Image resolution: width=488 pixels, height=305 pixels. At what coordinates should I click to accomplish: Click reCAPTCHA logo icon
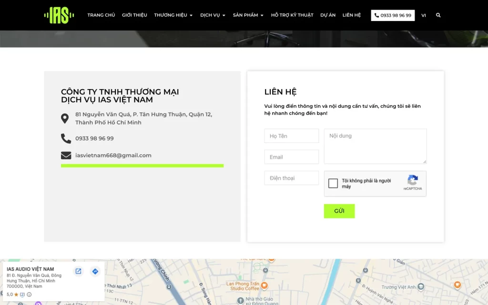pos(413,180)
